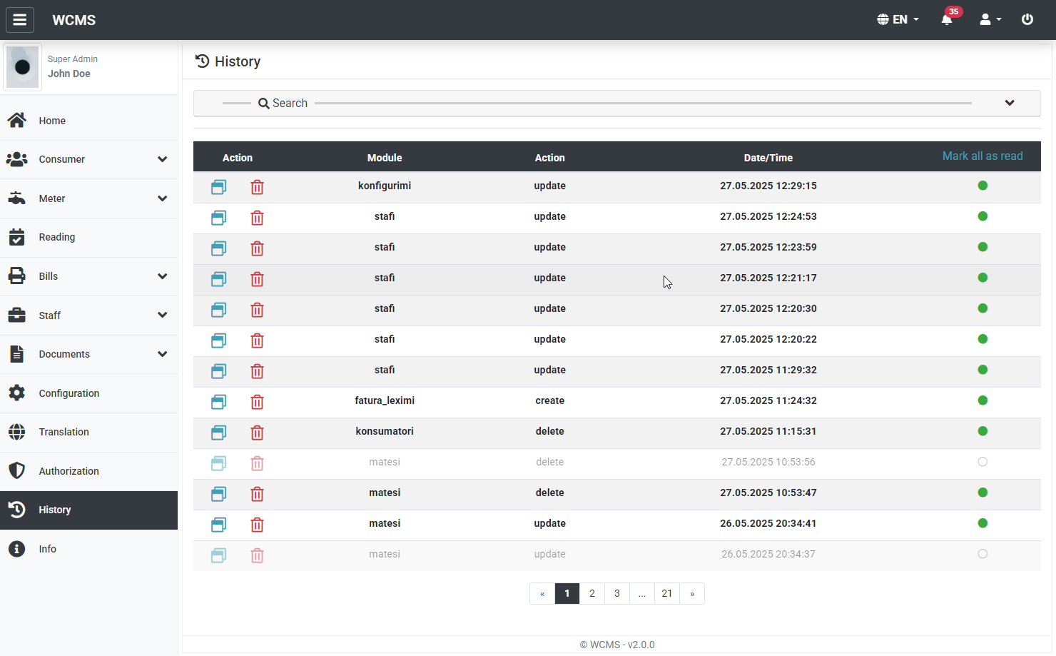The width and height of the screenshot is (1056, 656).
Task: View details of matesi 20:34:41 entry
Action: pos(219,525)
